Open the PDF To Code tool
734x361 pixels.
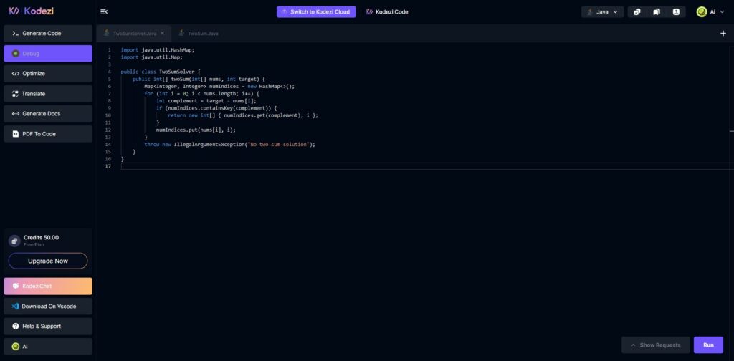point(48,134)
